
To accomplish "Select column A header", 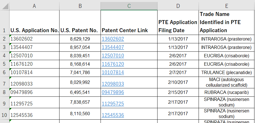I will (34, 6).
